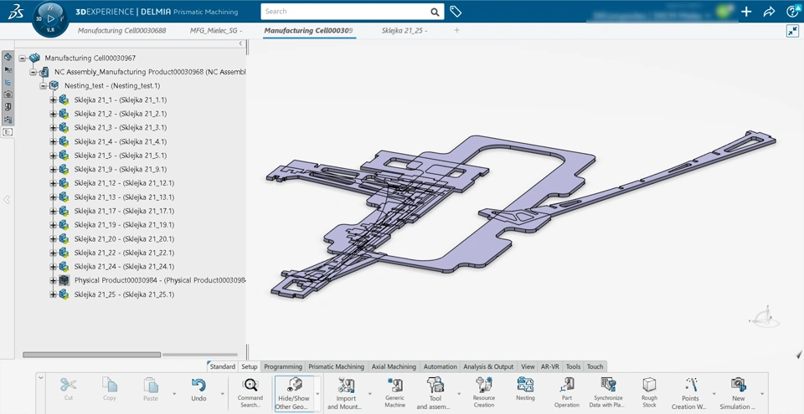This screenshot has width=804, height=414.
Task: Open the Prismatic Machining tab
Action: pos(337,366)
